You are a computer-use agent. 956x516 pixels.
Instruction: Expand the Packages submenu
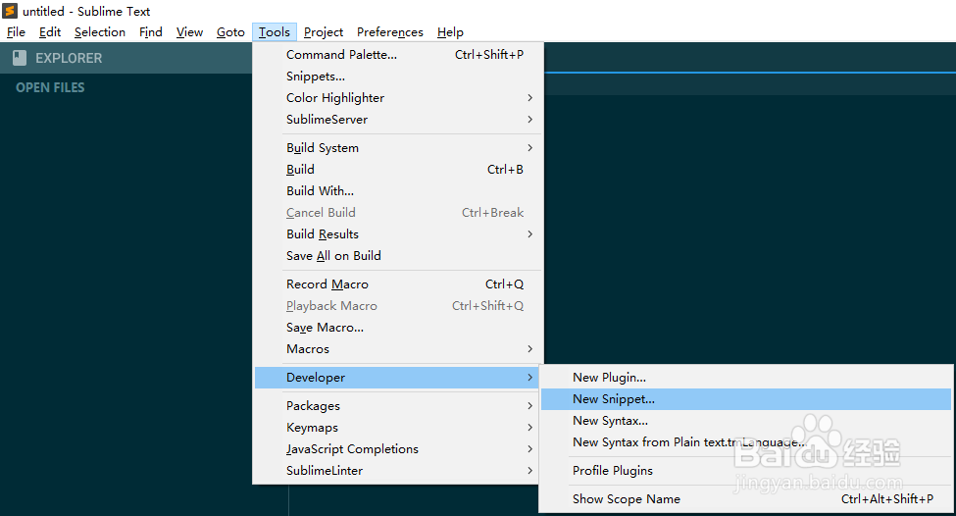(x=397, y=405)
